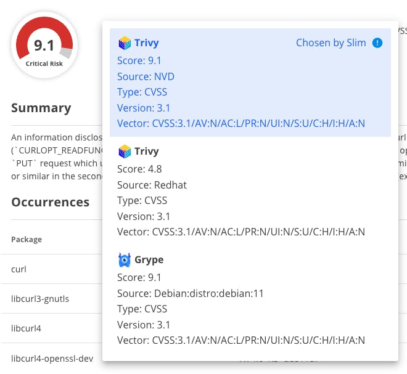Viewport: 407px width, 374px height.
Task: Select the Score: 4.8 text
Action: [x=139, y=169]
